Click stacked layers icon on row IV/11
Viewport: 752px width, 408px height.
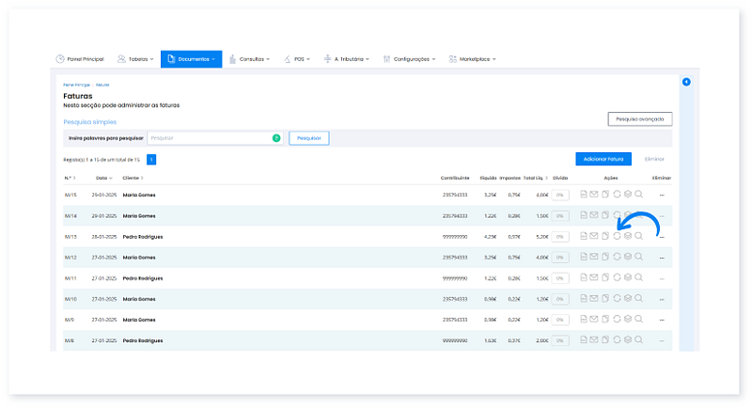click(x=628, y=277)
